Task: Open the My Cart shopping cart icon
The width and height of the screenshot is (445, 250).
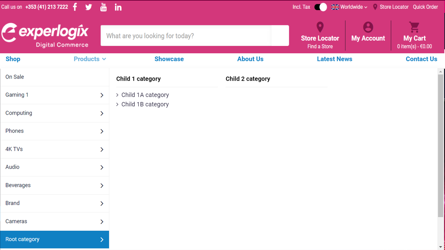Action: tap(414, 27)
